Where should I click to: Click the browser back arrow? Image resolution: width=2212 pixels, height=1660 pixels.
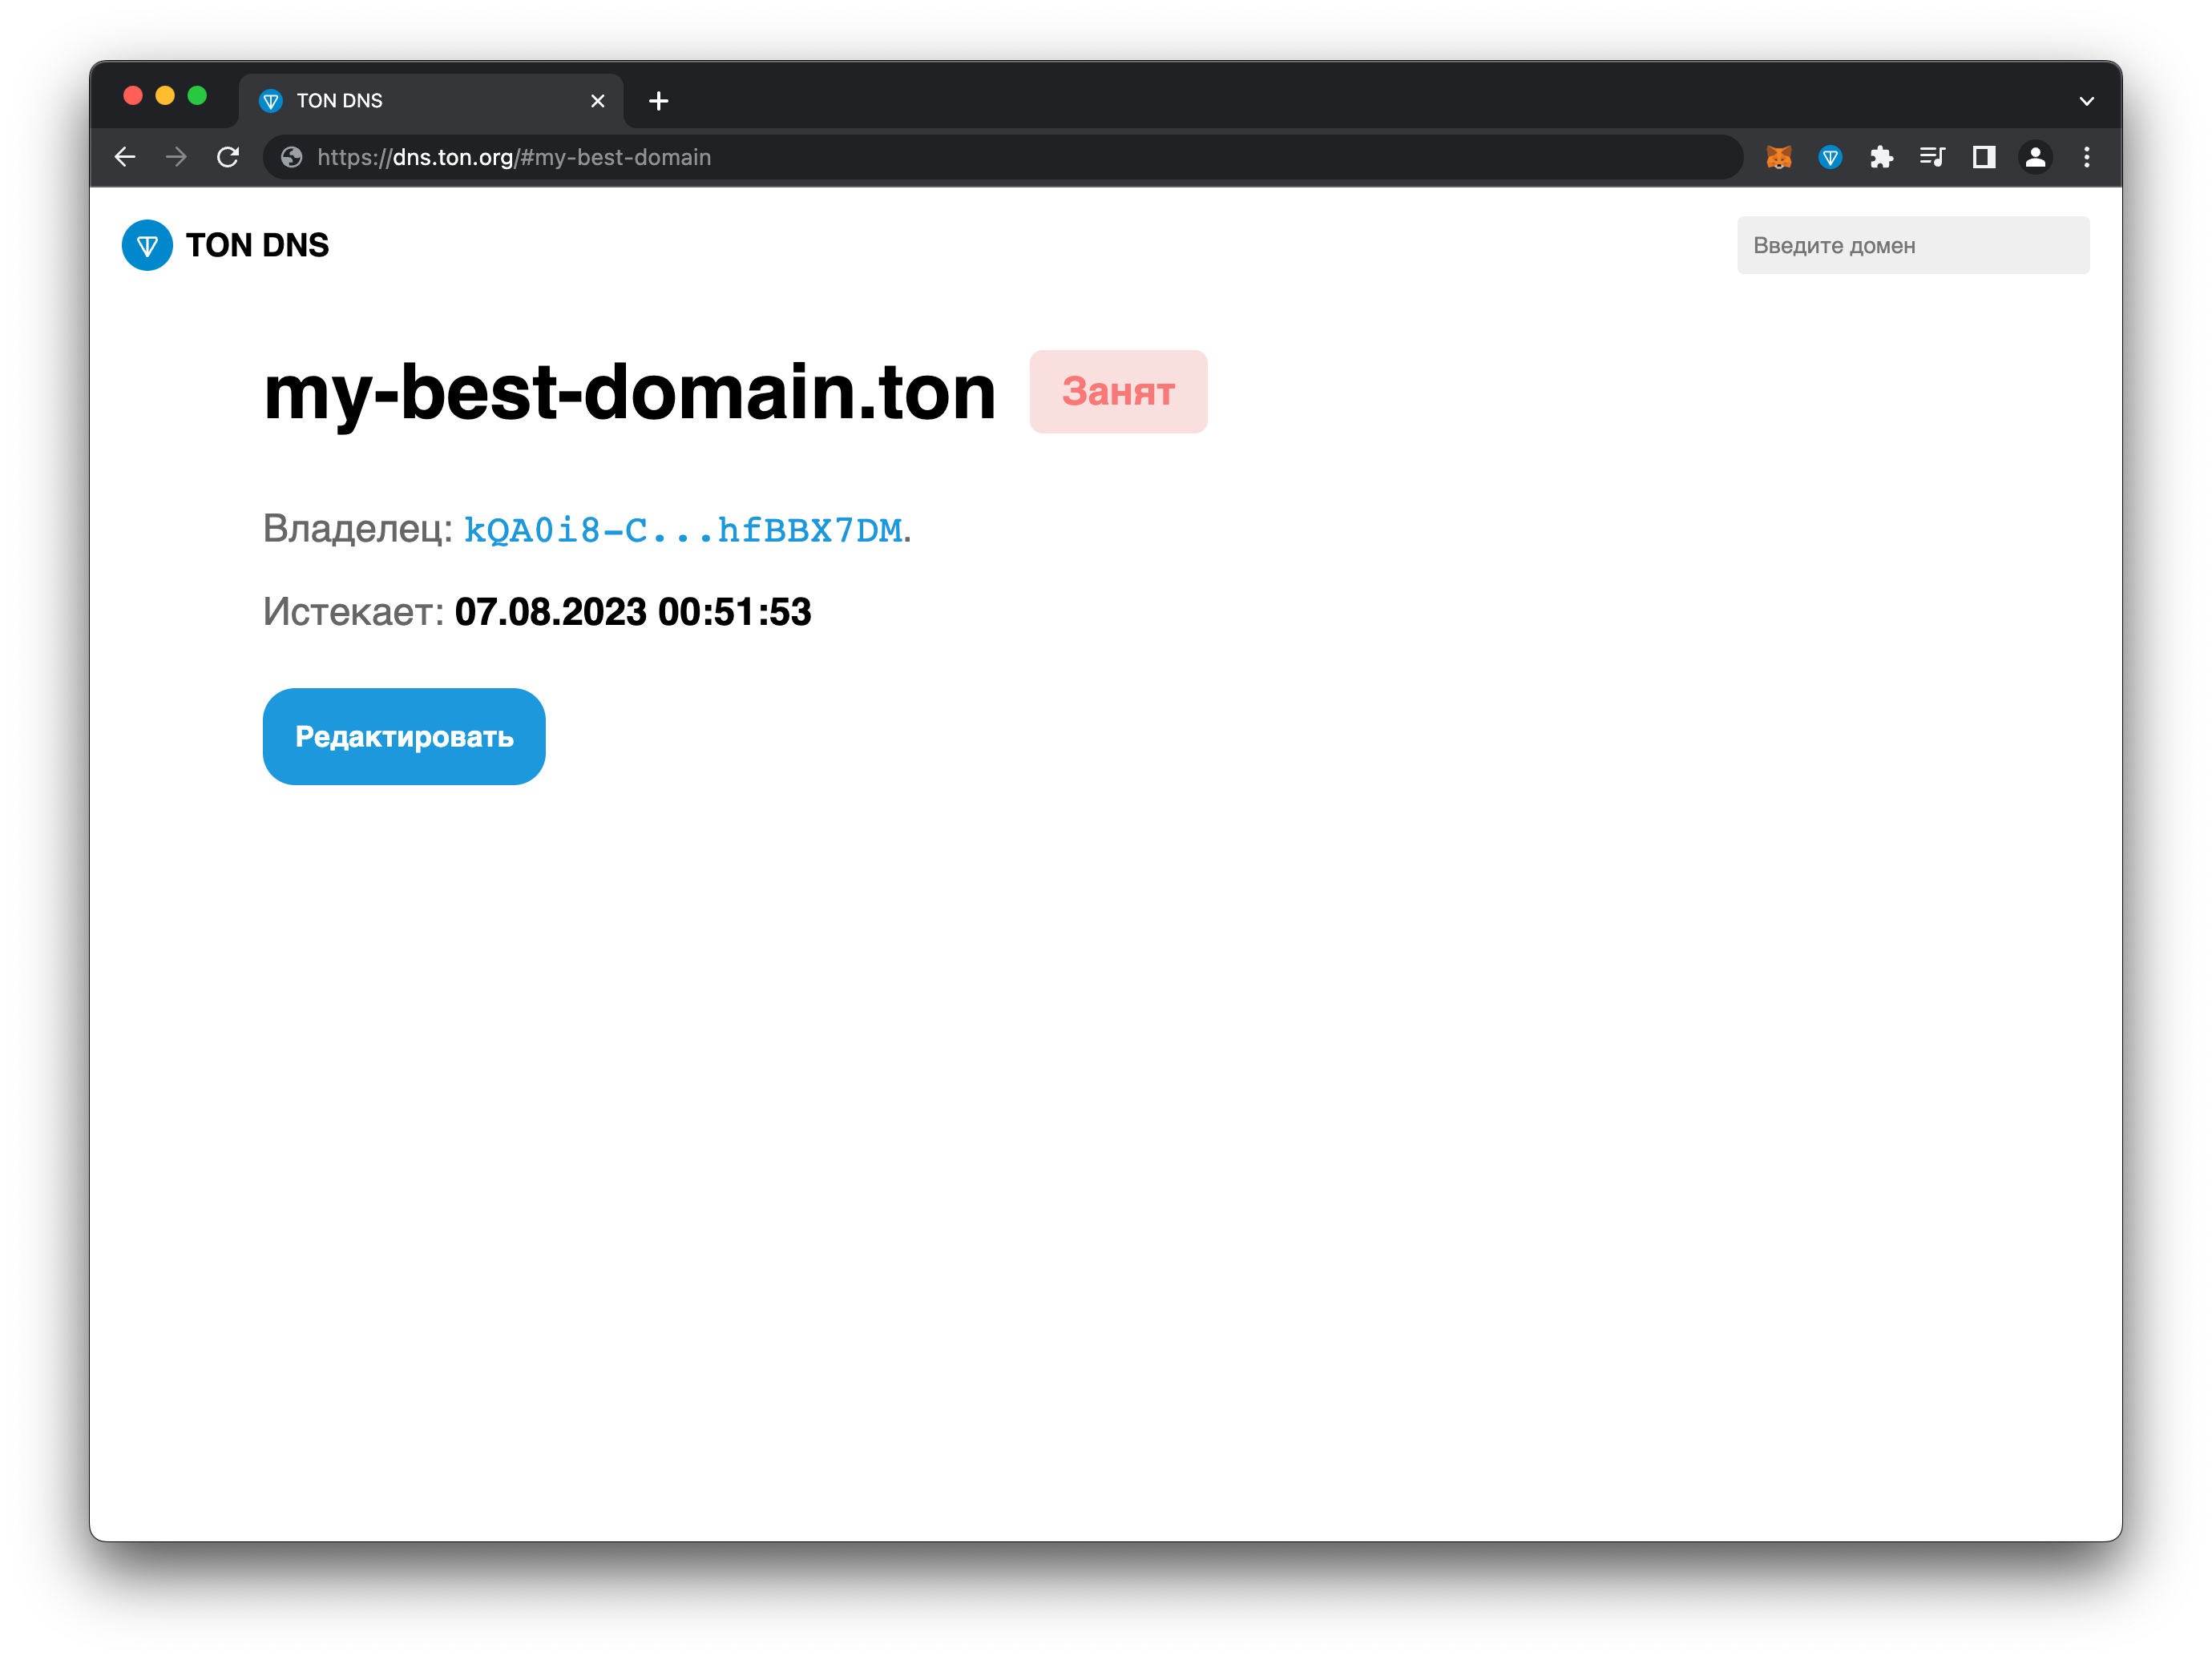[125, 157]
